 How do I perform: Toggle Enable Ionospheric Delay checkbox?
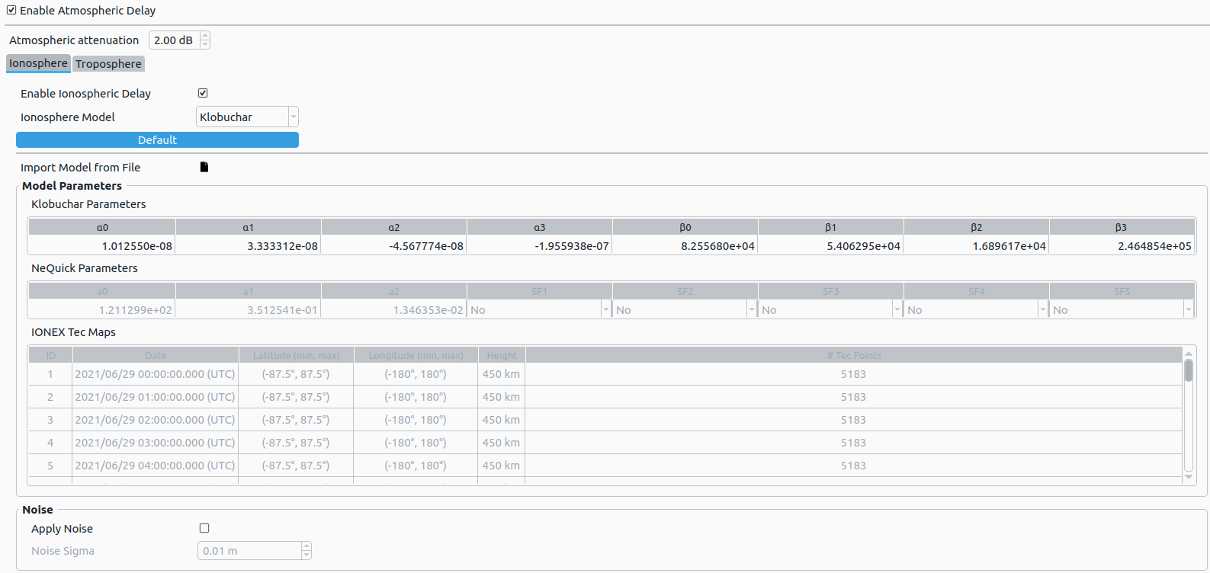[203, 93]
